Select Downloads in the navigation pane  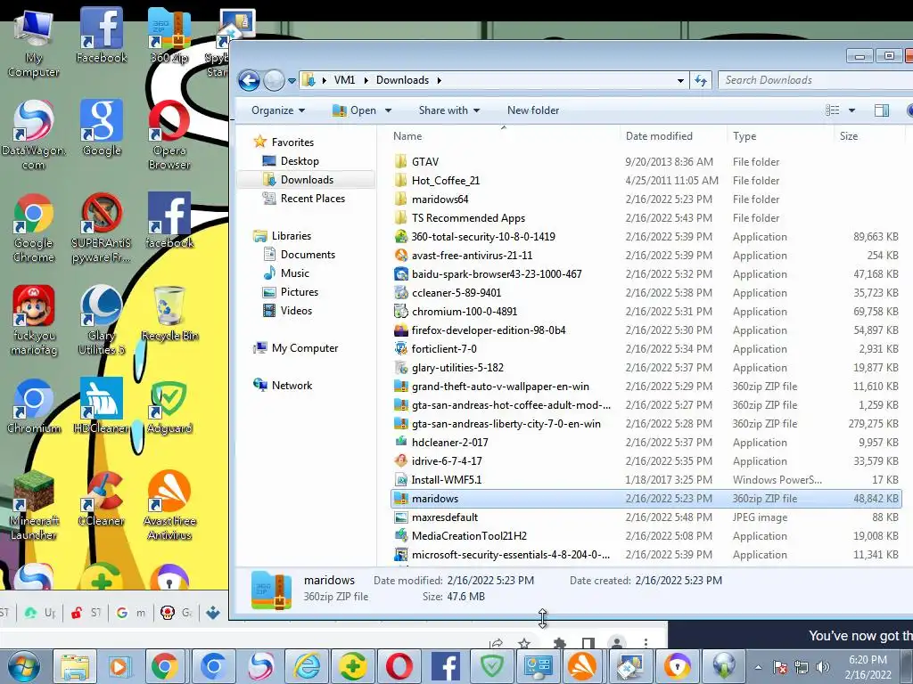[307, 180]
